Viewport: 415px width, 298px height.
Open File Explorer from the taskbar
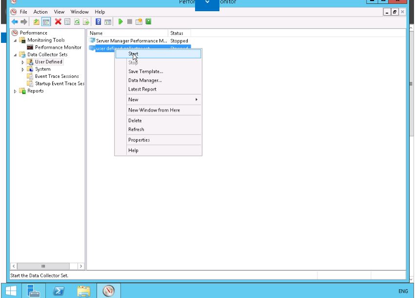[x=84, y=291]
